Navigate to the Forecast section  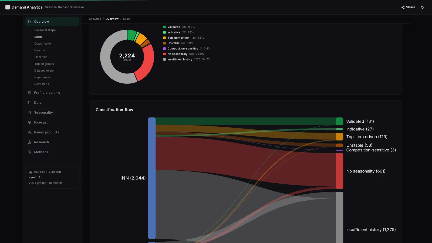(52, 122)
